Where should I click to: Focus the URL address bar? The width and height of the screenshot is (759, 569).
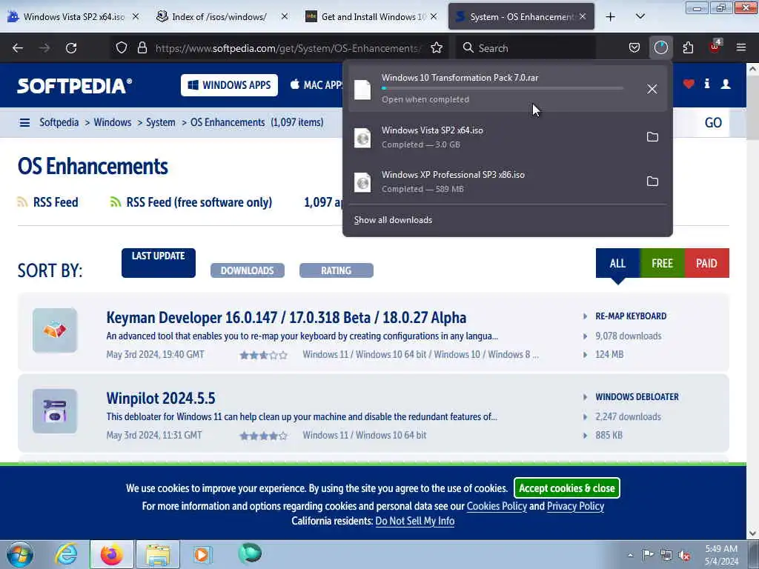click(x=288, y=48)
